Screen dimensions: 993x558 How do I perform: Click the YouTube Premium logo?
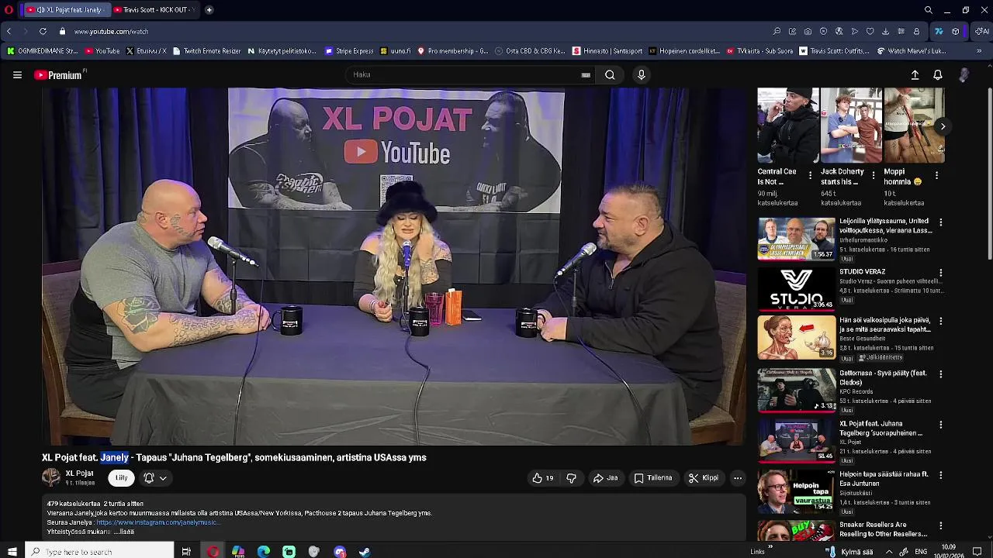click(x=60, y=75)
